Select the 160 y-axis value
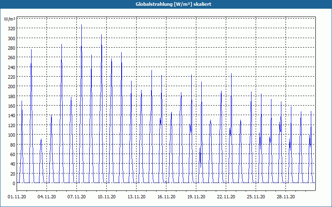This screenshot has width=332, height=207. [12, 106]
